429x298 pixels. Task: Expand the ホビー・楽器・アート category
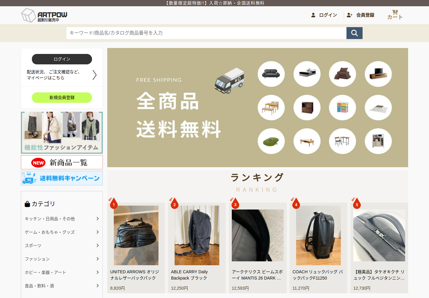(x=62, y=272)
